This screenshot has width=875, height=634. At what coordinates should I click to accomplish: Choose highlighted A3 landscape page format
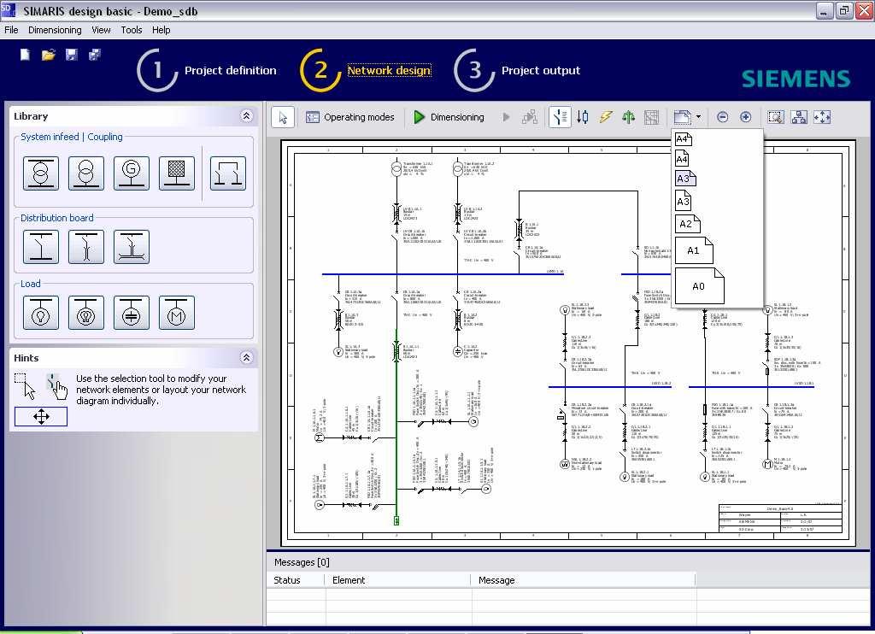(685, 179)
